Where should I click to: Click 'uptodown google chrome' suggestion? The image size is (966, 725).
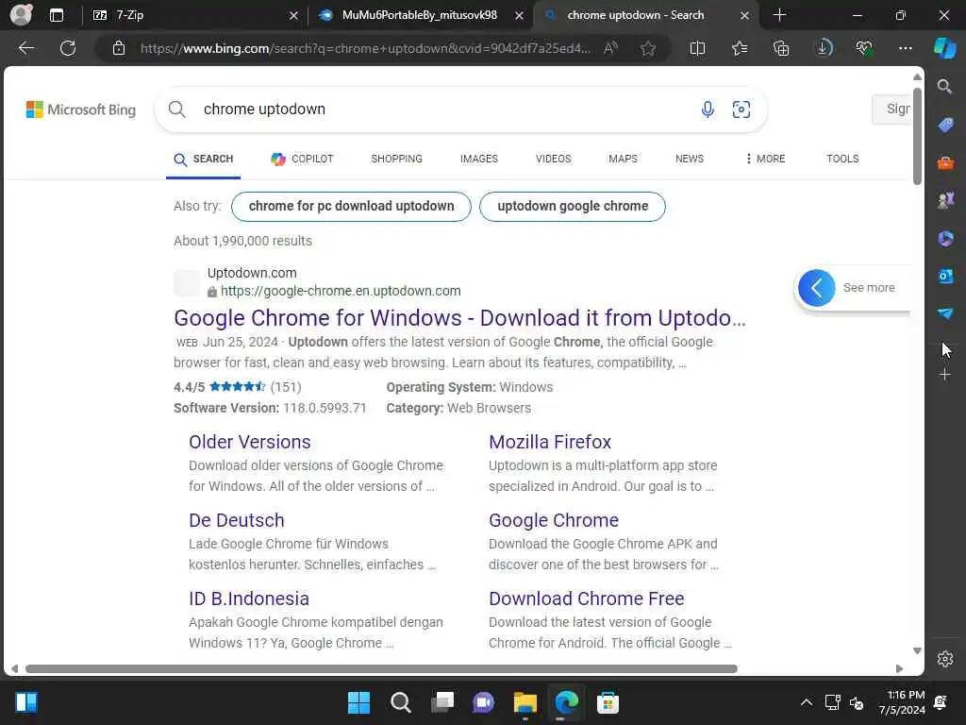(573, 207)
